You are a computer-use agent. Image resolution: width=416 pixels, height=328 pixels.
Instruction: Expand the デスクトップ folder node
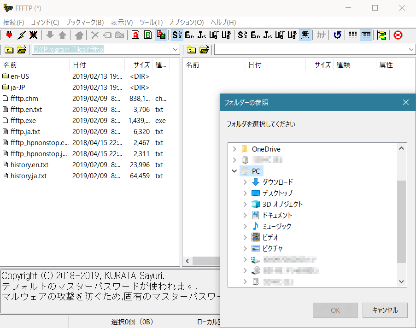pyautogui.click(x=245, y=193)
